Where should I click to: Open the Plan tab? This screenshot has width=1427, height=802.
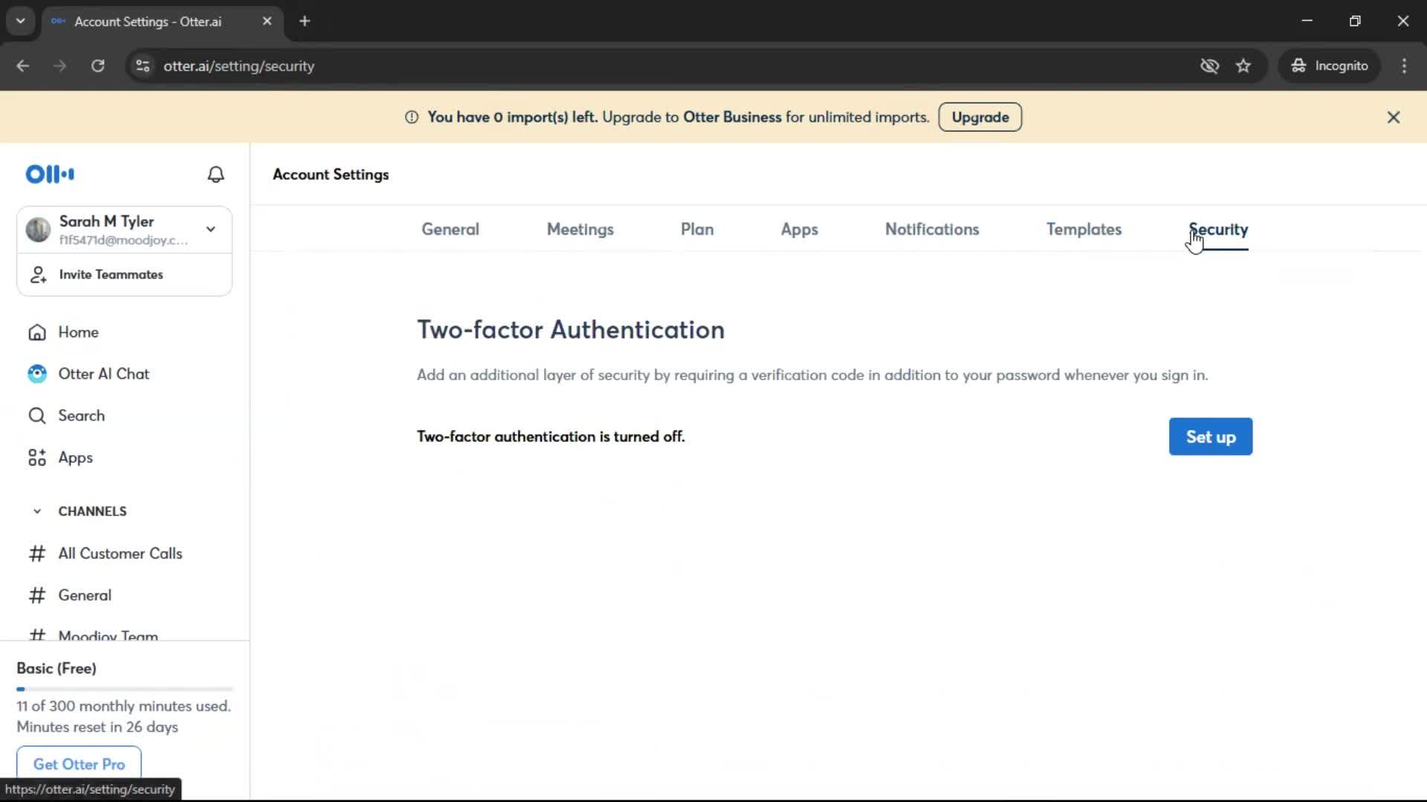click(x=697, y=229)
